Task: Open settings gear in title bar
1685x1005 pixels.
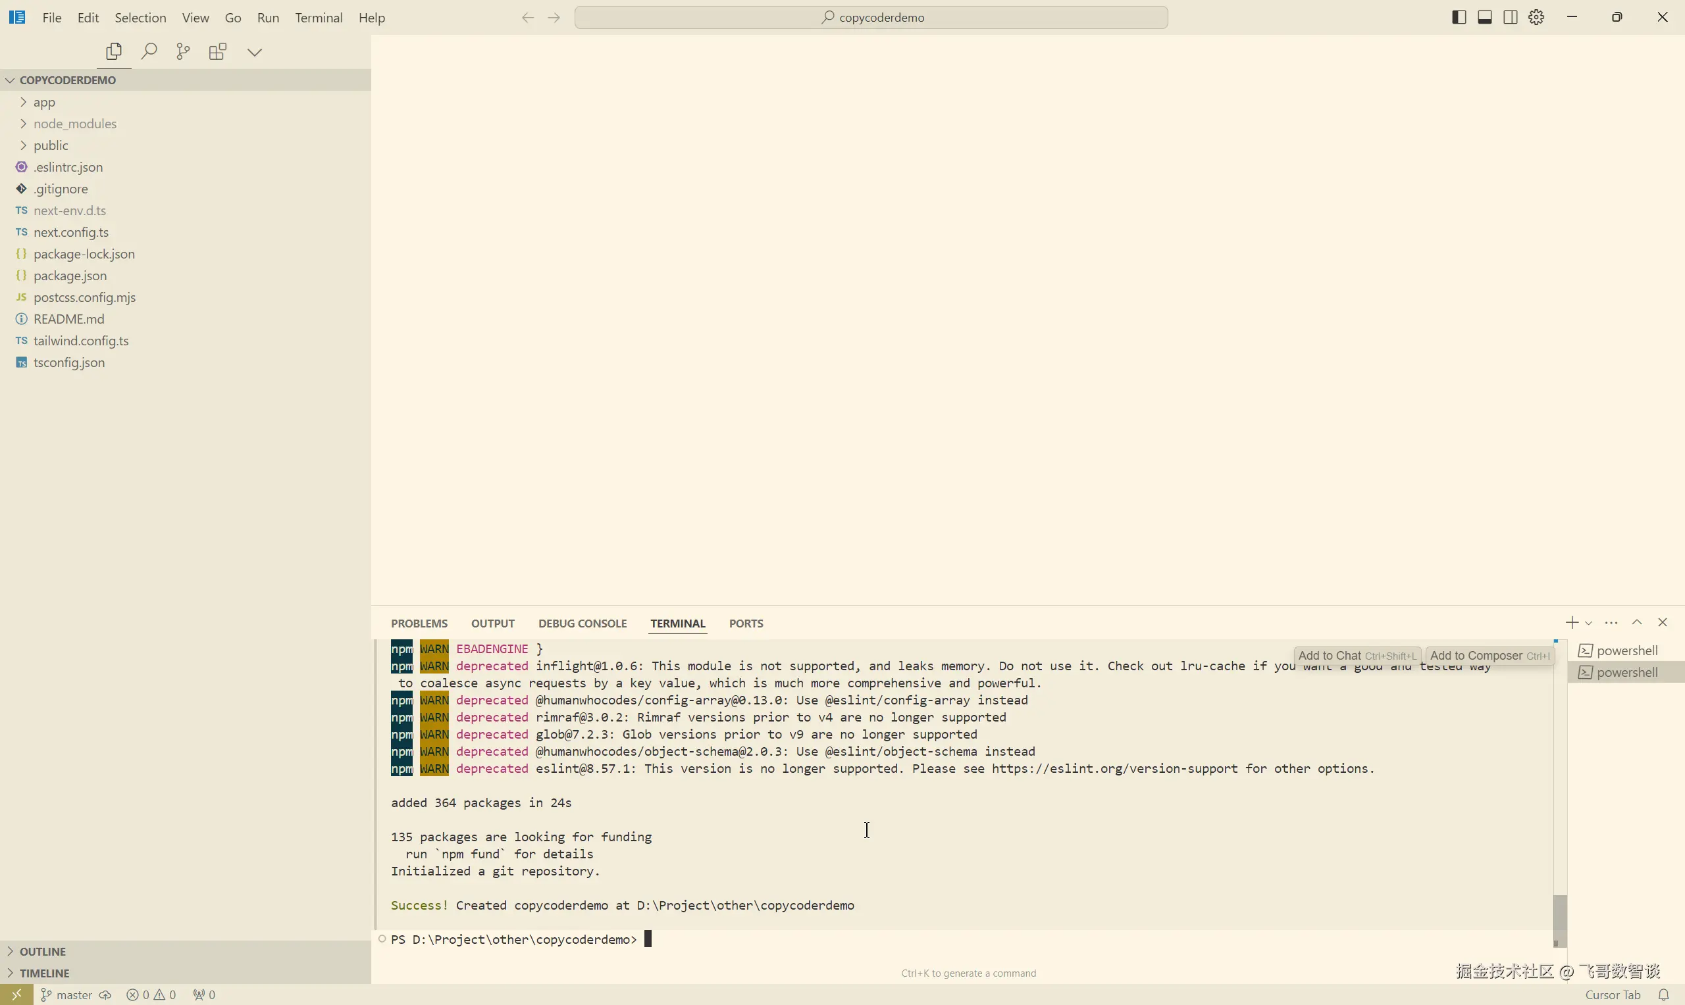Action: 1536,18
